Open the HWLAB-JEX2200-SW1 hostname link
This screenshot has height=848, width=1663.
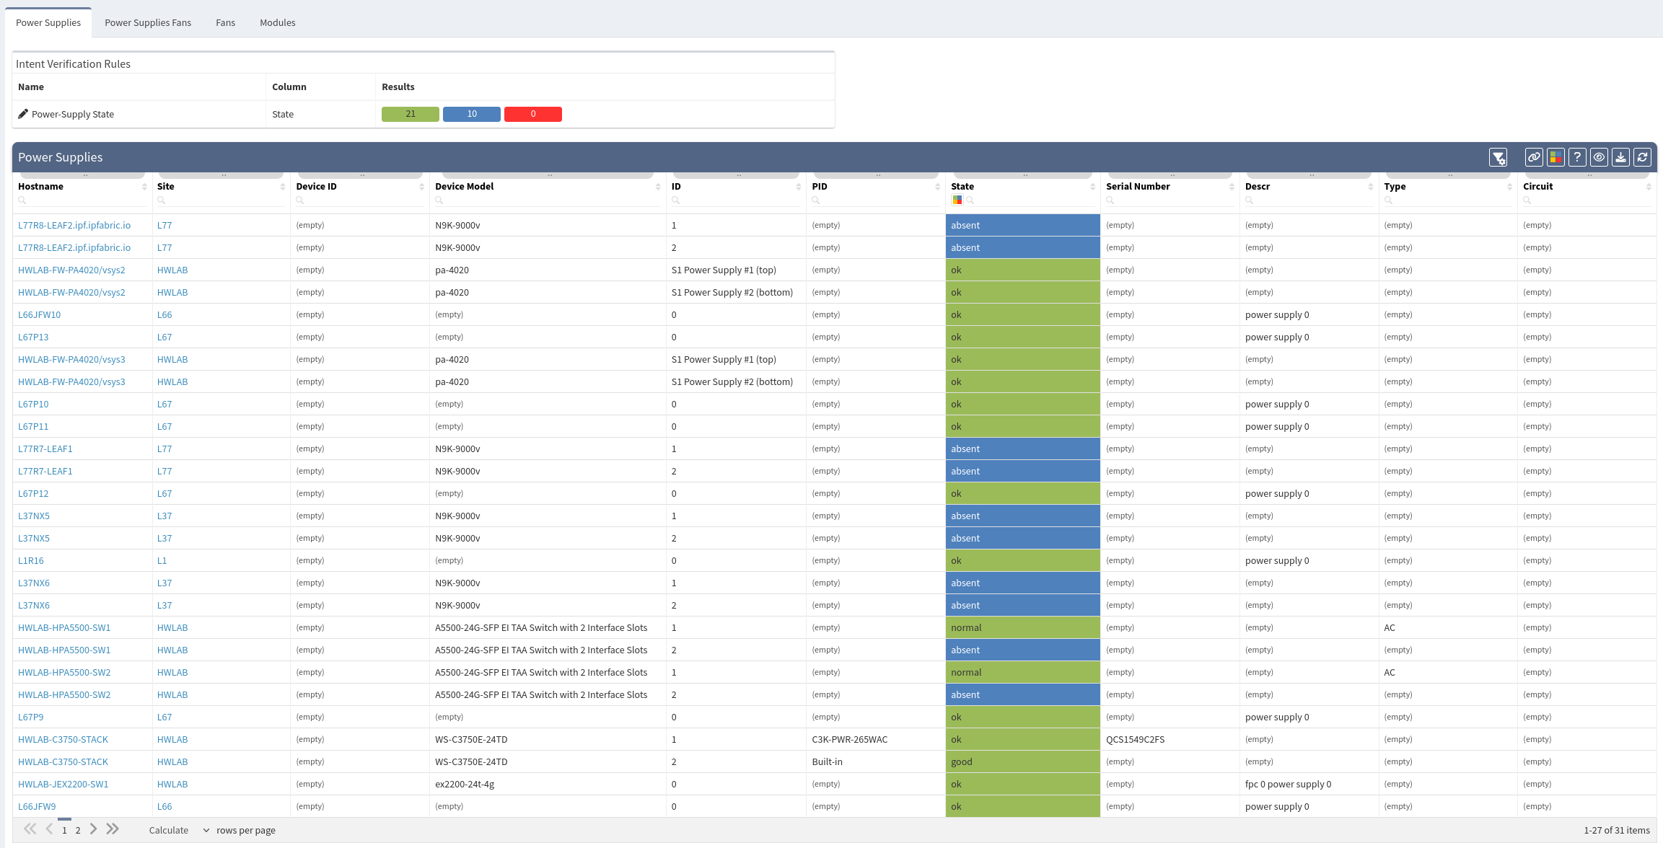(x=63, y=785)
